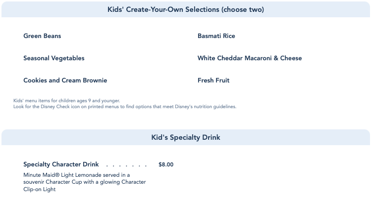Click the kids' age 9 and younger note
Viewport: 371px width, 200px height.
click(66, 101)
